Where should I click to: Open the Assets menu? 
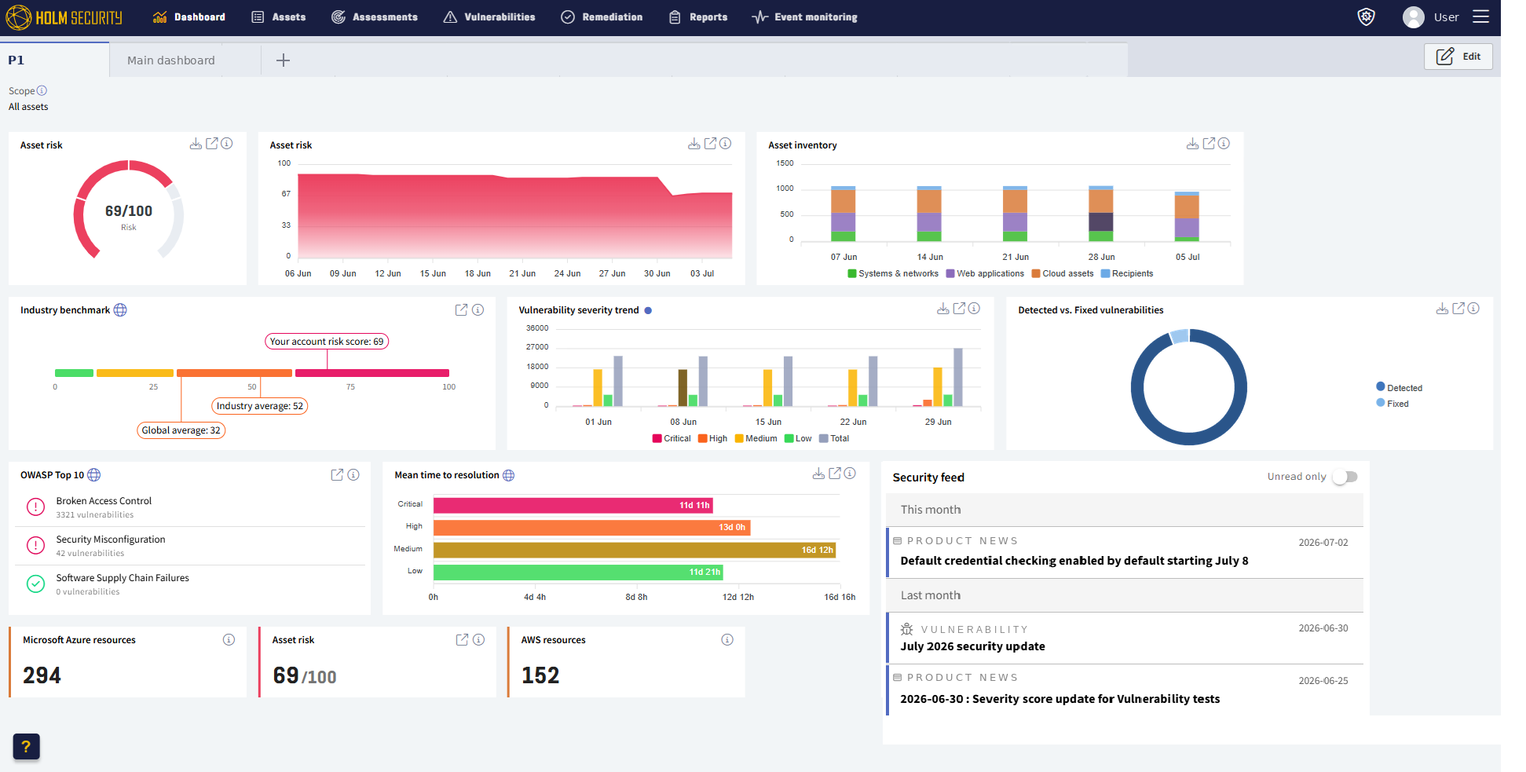click(279, 17)
